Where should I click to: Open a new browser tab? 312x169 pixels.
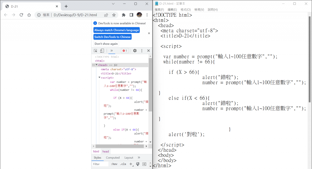click(66, 6)
